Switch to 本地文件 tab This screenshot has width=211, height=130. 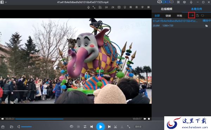[x=197, y=9]
